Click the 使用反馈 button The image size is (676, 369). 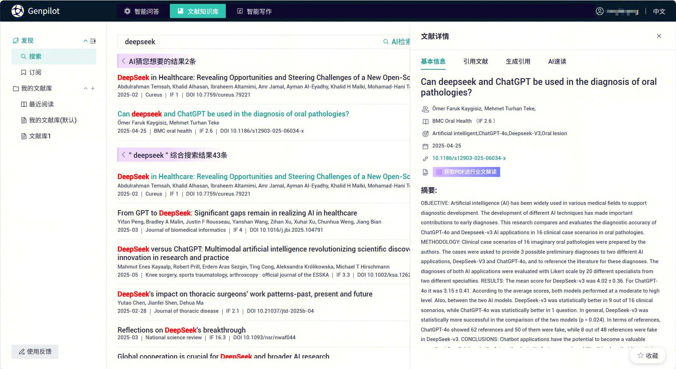click(35, 351)
